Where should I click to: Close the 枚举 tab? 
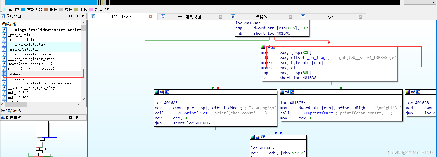pyautogui.click(x=360, y=17)
